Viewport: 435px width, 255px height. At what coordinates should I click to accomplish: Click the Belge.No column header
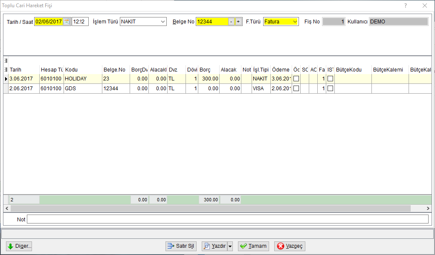coord(116,70)
